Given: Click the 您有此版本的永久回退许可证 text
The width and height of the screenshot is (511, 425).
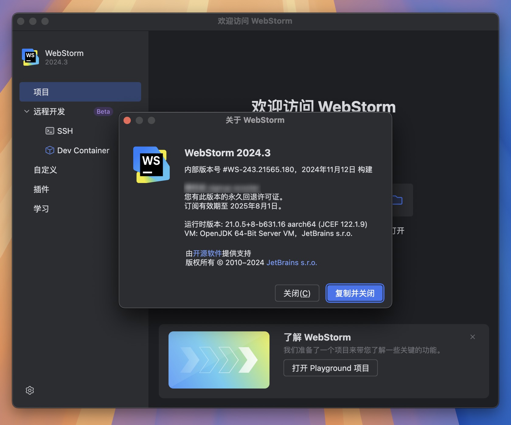Looking at the screenshot, I should coord(234,197).
